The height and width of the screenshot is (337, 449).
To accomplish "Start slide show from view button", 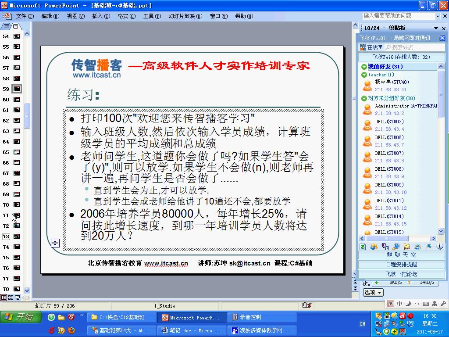I will 18,298.
